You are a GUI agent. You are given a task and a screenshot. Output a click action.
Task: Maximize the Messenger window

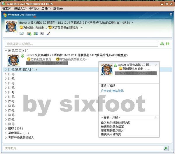coord(167,4)
